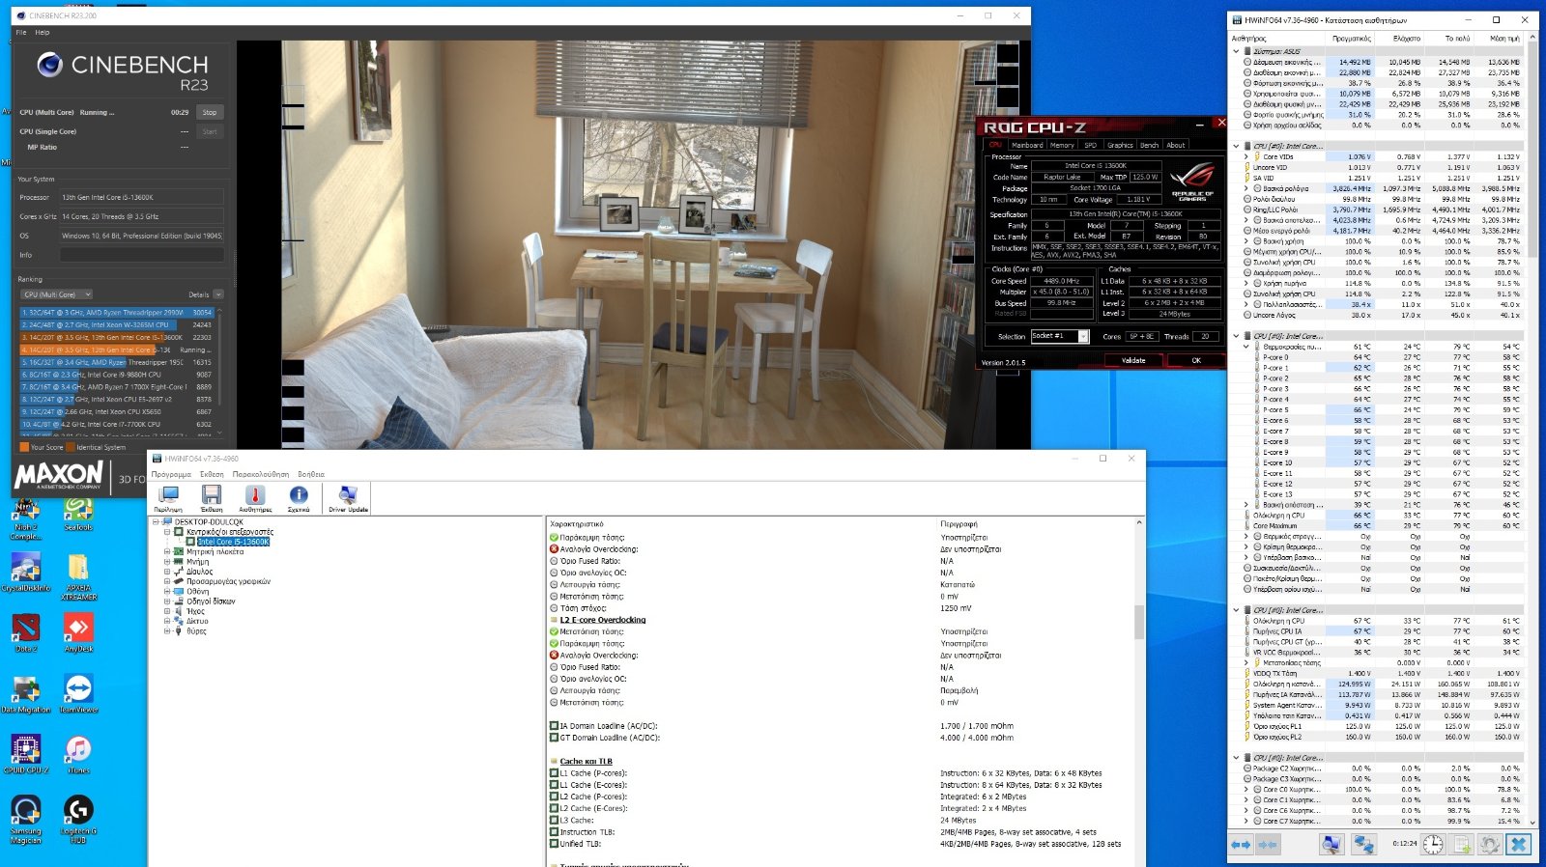
Task: Open the CrystalDiskInfo desktop icon
Action: (x=26, y=573)
